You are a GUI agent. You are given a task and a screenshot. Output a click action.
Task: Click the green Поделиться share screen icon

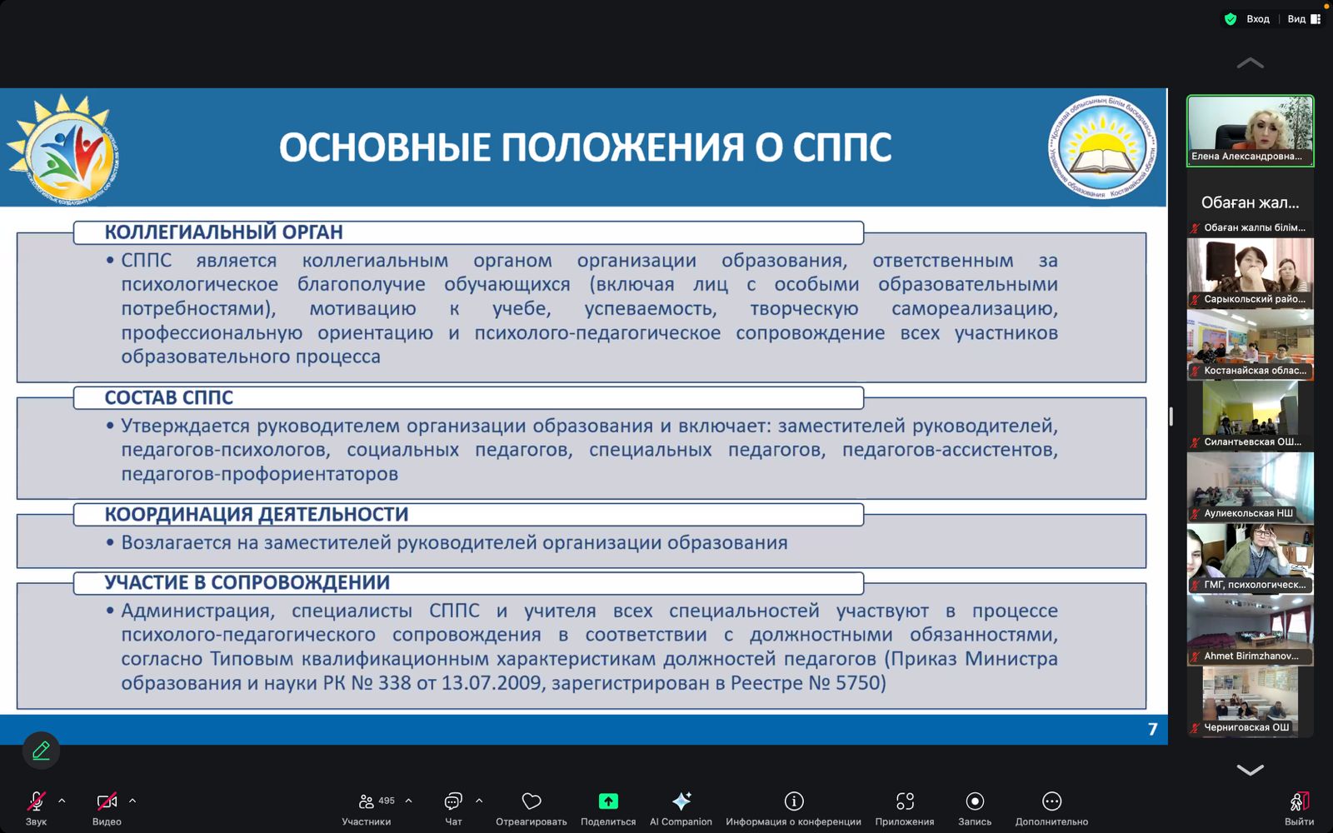(608, 801)
